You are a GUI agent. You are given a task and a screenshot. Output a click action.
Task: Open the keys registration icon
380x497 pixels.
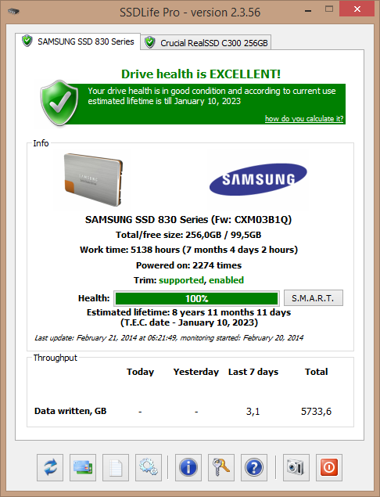221,467
